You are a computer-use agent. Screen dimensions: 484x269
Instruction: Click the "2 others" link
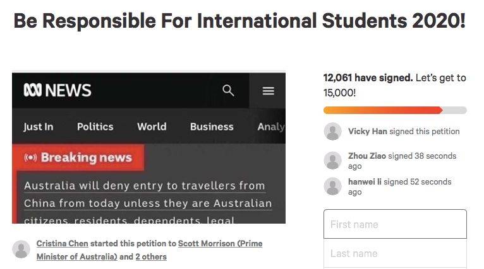coord(151,256)
